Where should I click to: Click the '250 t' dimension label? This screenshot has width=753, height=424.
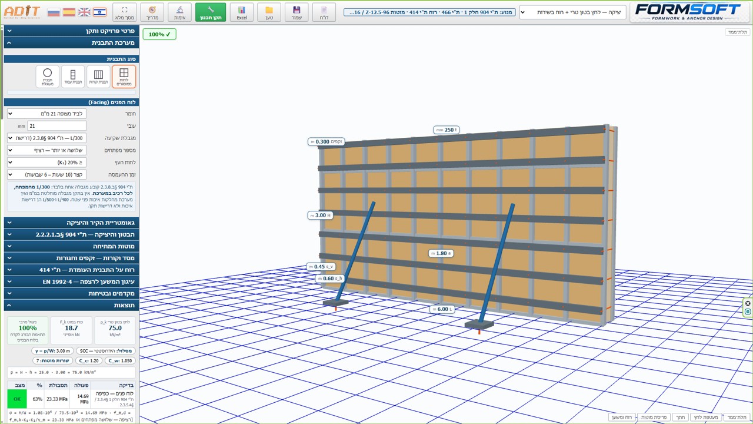447,130
